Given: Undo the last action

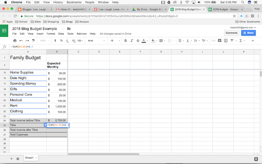Looking at the screenshot, I should tap(21, 41).
